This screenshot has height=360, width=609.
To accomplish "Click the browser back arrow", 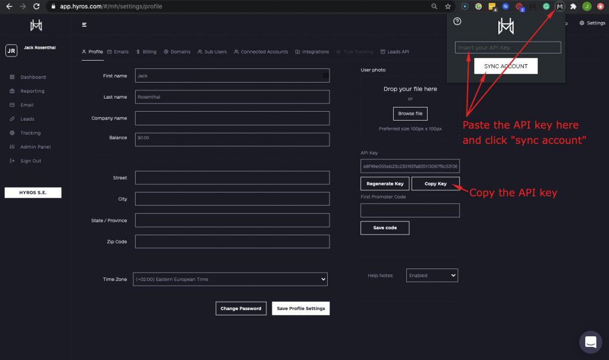I will 9,6.
